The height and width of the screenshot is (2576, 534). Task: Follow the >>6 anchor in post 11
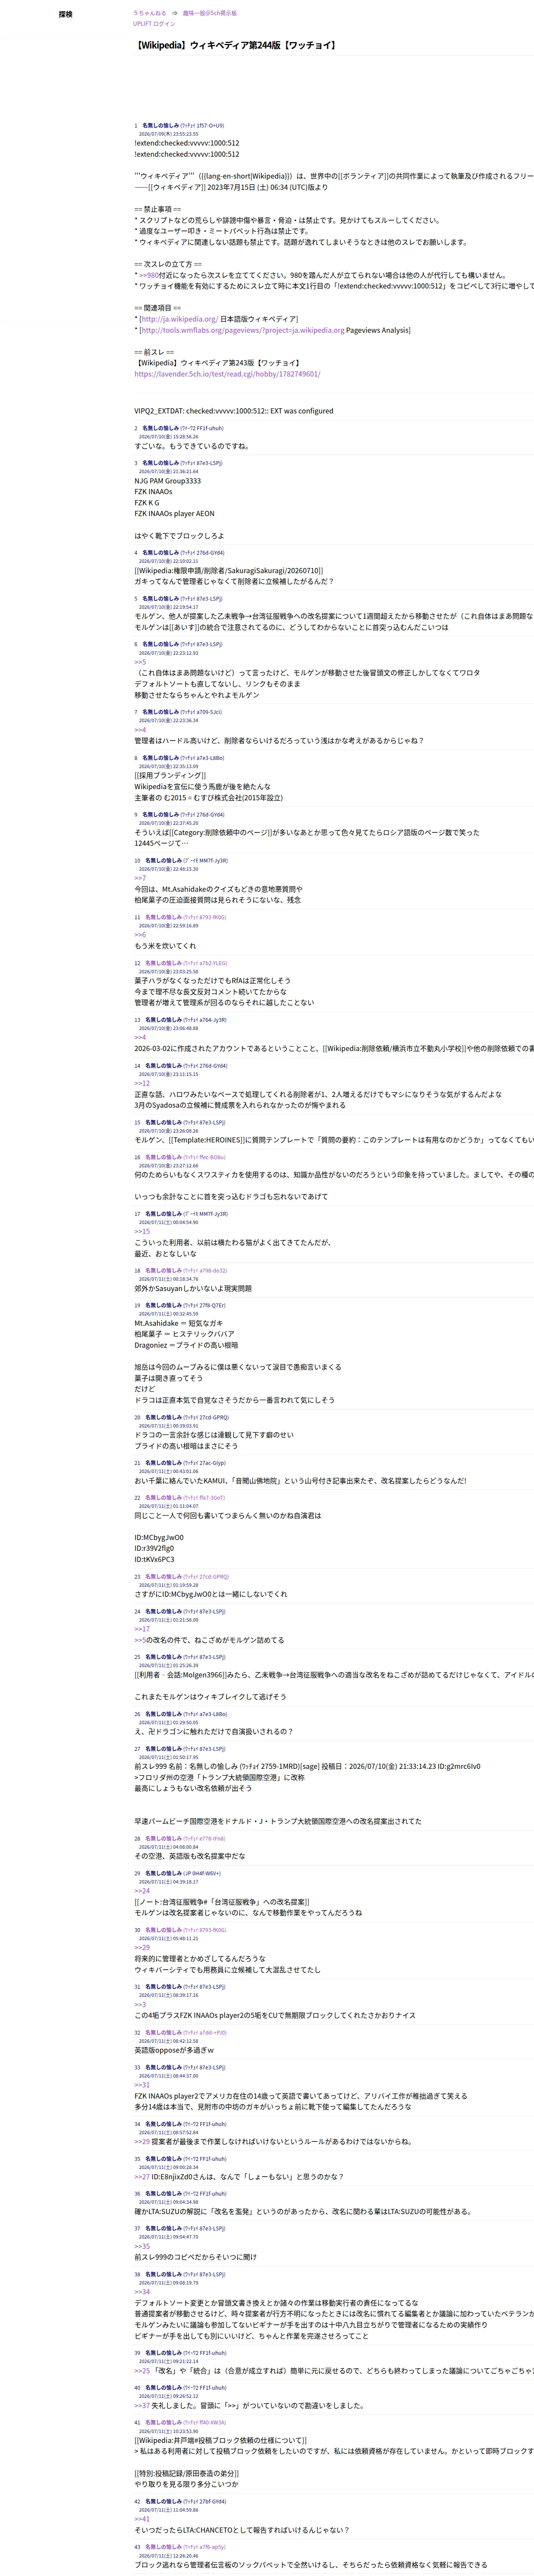pos(140,935)
